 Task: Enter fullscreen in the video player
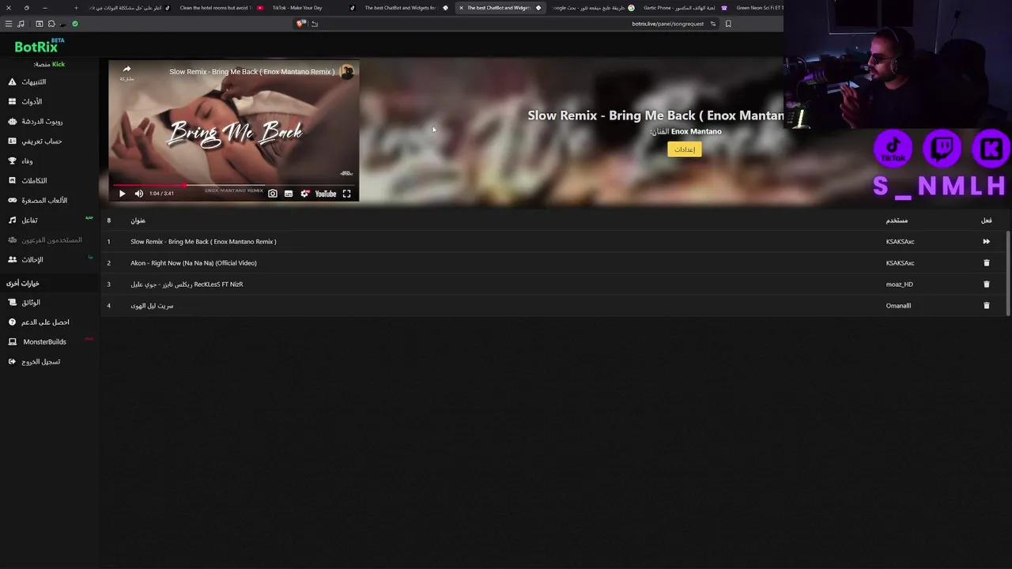point(346,194)
